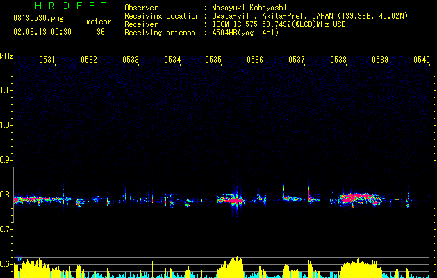This screenshot has width=437, height=278.
Task: Click the A504HB(yagi 4el) antenna text
Action: pos(245,33)
